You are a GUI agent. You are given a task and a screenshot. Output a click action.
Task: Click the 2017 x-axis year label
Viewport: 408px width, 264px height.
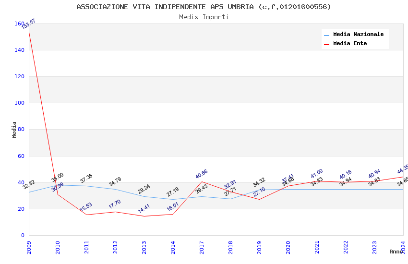pos(202,247)
